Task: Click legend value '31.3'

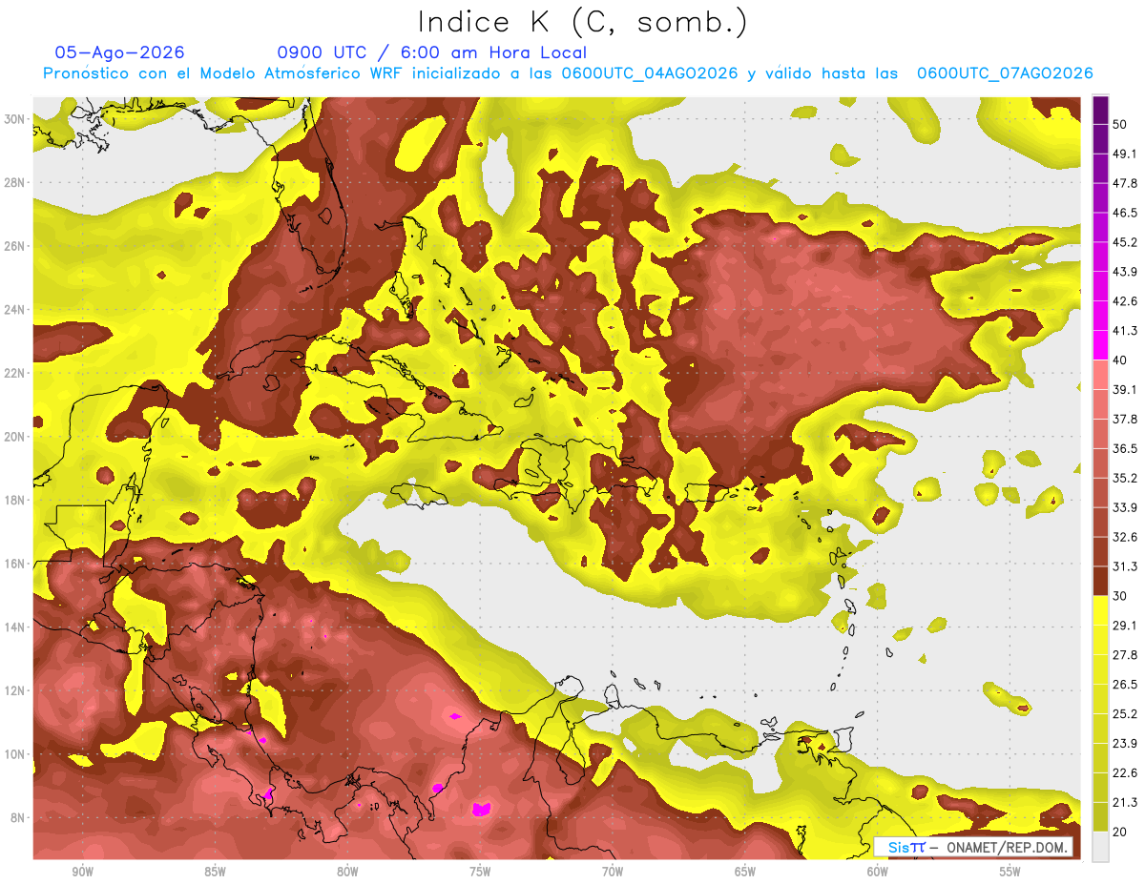Action: (x=1125, y=566)
